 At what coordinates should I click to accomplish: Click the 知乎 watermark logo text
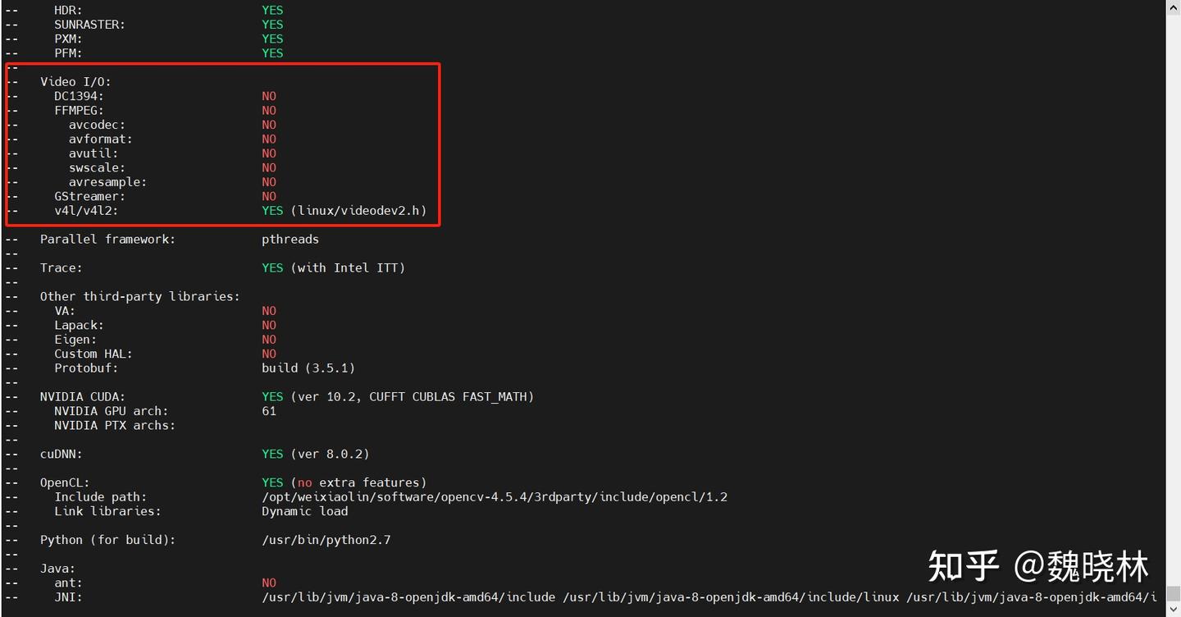coord(964,567)
